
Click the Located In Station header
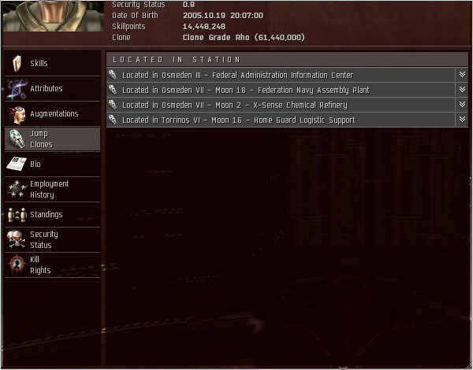pyautogui.click(x=287, y=59)
